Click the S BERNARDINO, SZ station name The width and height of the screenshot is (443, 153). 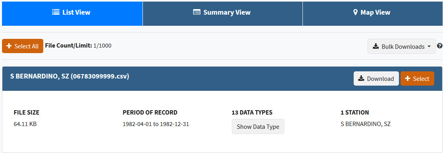pyautogui.click(x=366, y=124)
